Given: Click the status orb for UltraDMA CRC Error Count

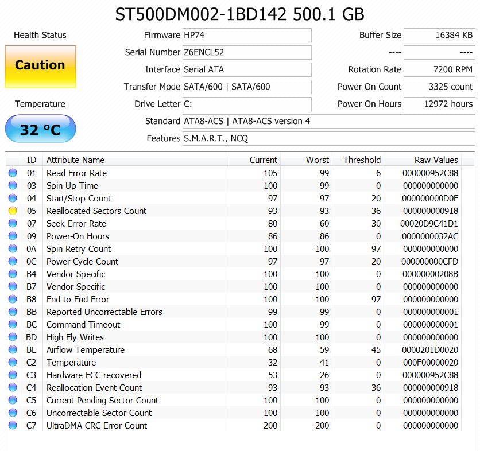Looking at the screenshot, I should 13,426.
